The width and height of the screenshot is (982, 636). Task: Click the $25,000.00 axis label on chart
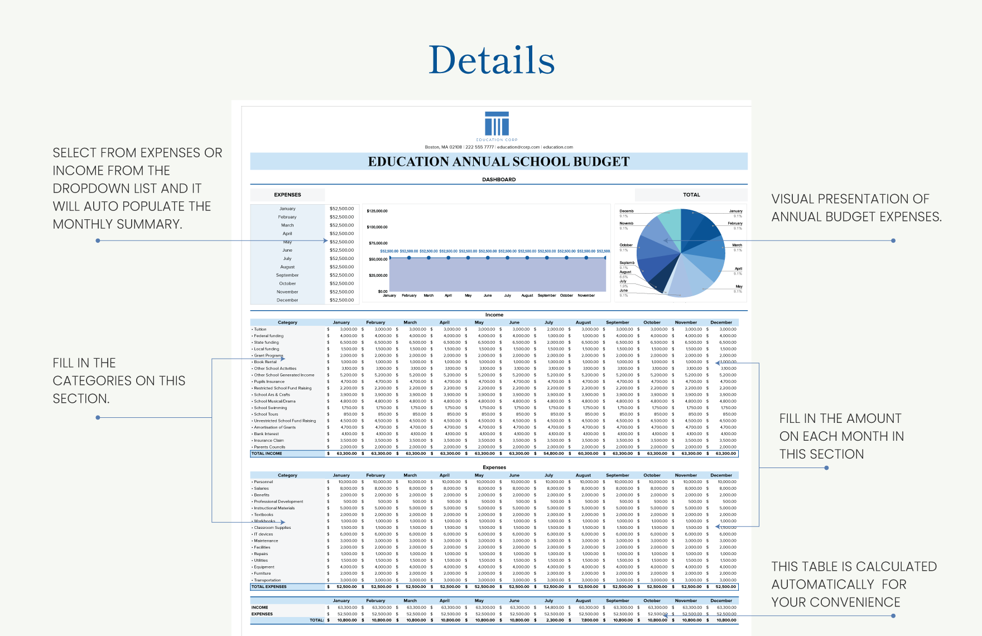coord(378,276)
